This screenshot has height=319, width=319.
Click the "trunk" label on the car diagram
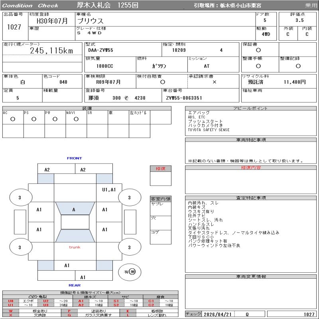tap(75, 247)
